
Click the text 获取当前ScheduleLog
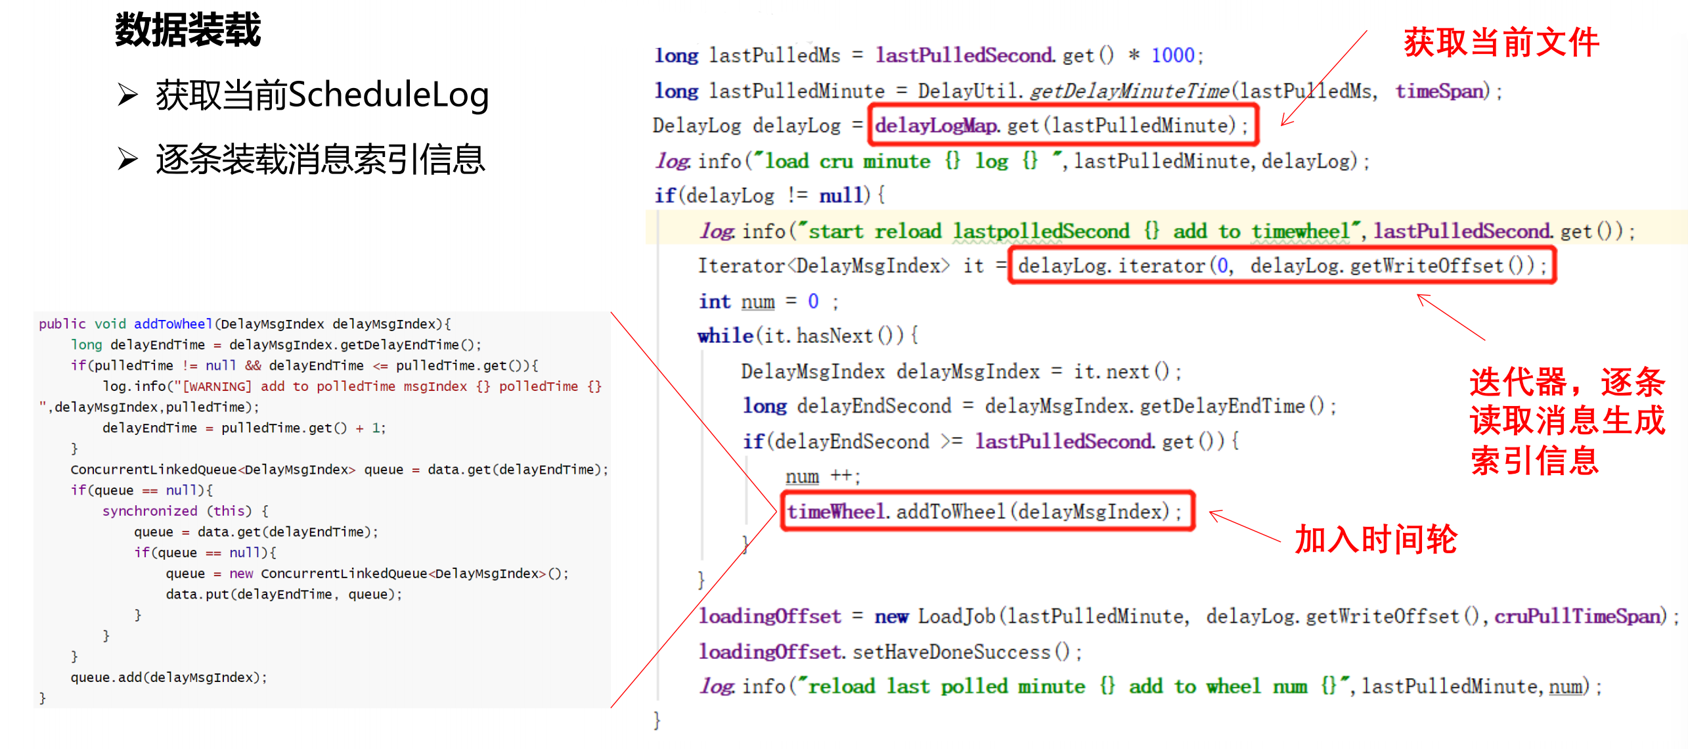[322, 95]
